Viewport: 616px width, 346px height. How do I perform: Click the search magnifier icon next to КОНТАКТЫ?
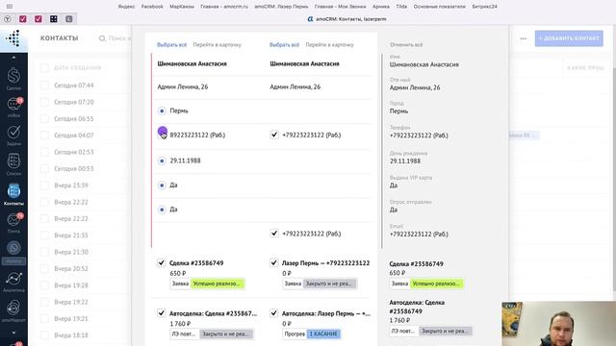[x=102, y=38]
